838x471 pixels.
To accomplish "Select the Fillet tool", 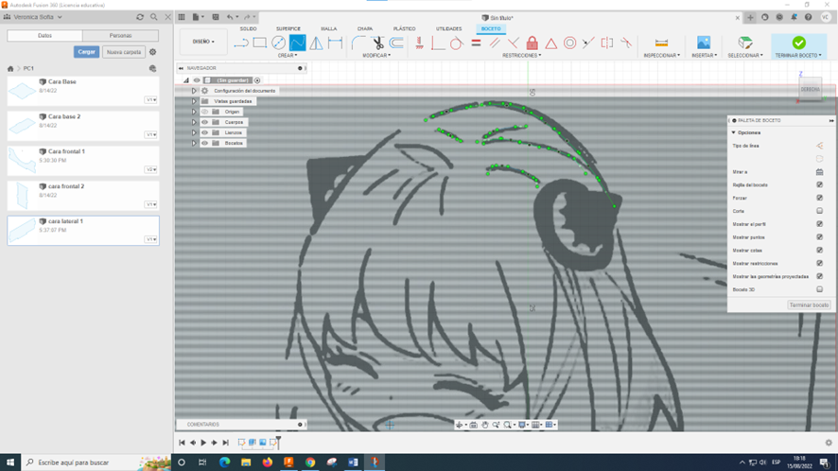I will (x=358, y=43).
